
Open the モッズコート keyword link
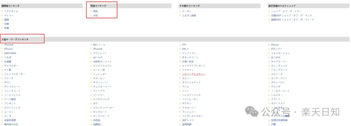point(100,112)
